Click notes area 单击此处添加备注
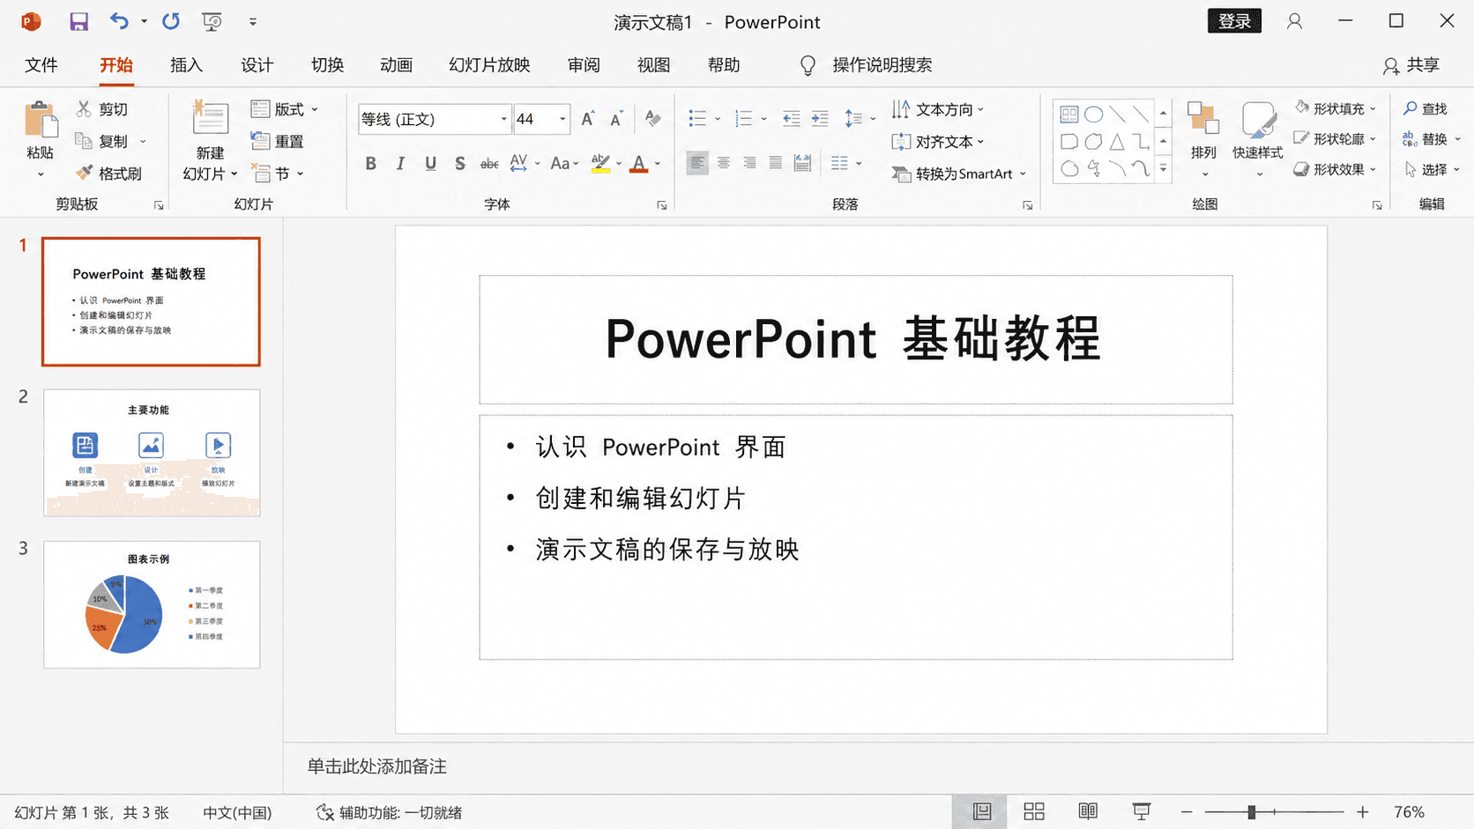 pyautogui.click(x=376, y=766)
